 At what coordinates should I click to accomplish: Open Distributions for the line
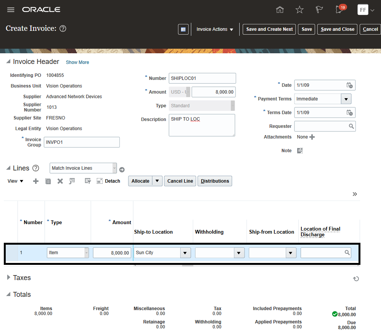coord(215,181)
